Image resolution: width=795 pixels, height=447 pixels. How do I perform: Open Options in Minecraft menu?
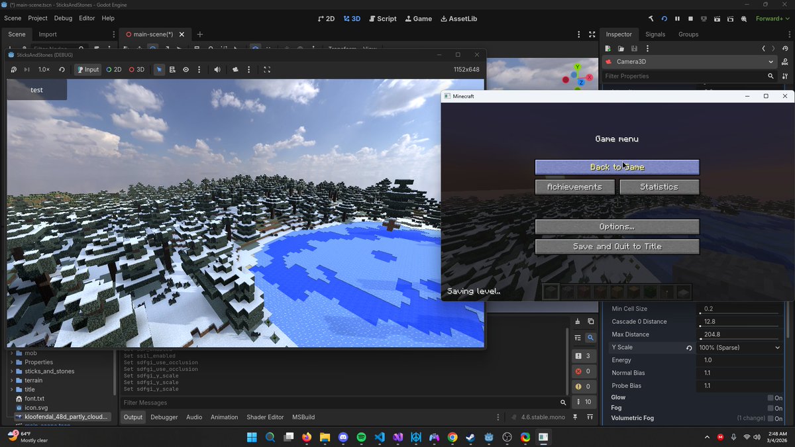617,226
